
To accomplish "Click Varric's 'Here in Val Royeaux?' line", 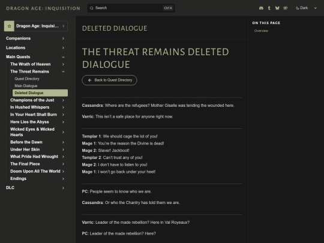I will coord(136,223).
